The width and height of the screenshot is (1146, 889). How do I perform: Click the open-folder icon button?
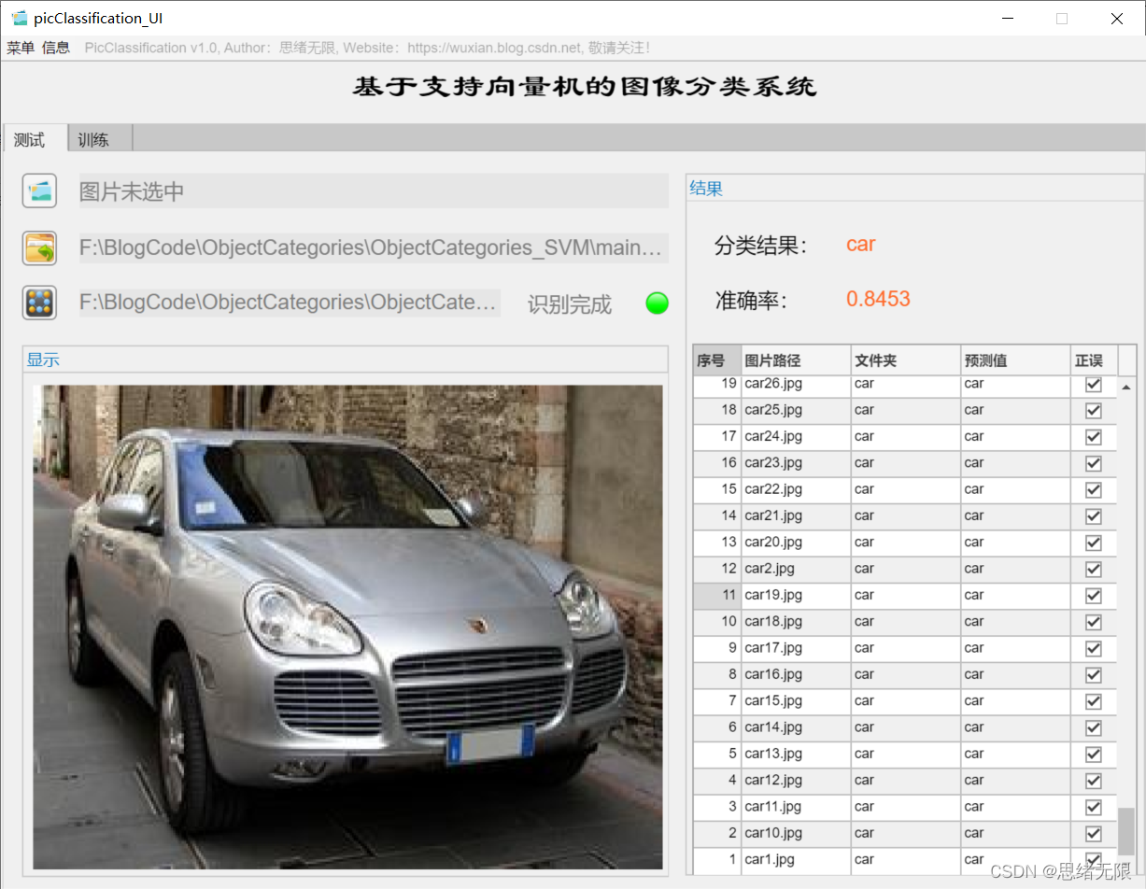point(40,248)
